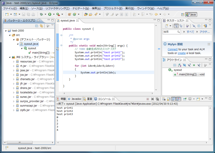The image size is (215, 153).
Task: Switch to the Javadoc tab
Action: coord(75,99)
